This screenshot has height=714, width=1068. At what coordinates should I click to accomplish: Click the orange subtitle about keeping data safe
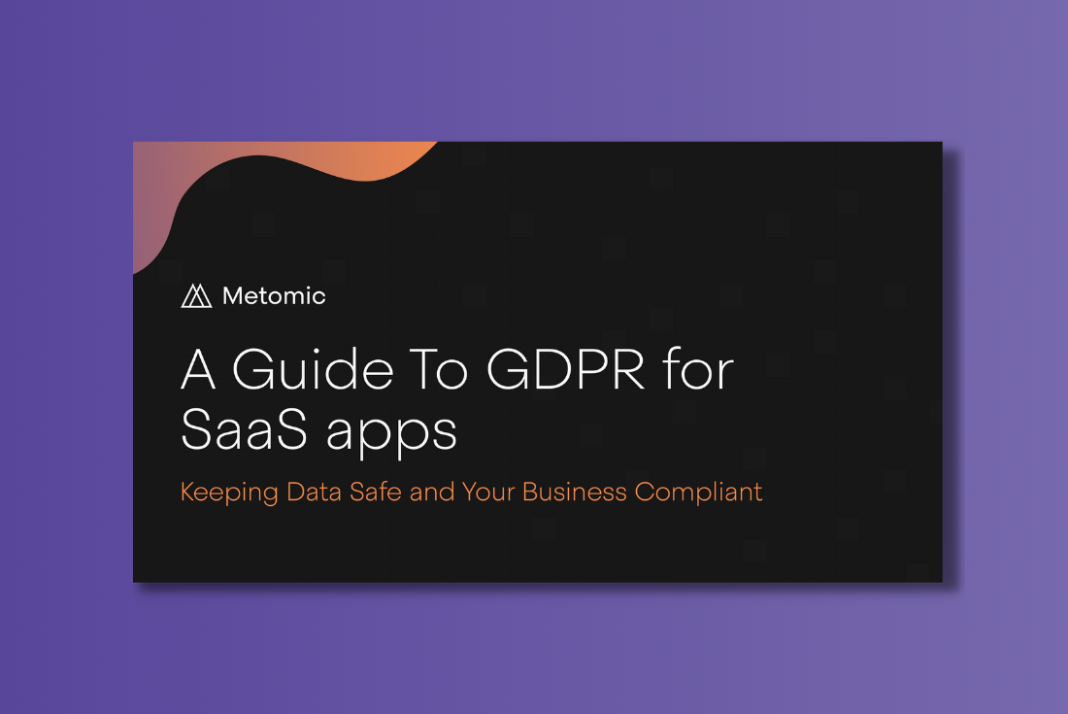point(471,492)
